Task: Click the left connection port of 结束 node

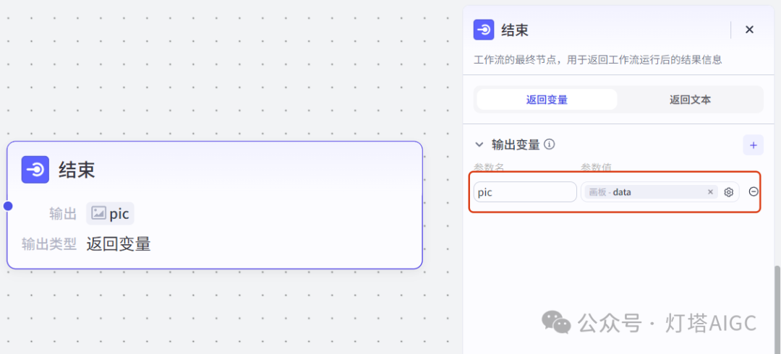Action: (8, 206)
